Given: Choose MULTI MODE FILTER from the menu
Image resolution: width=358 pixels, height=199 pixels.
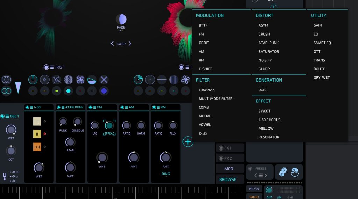Looking at the screenshot, I should pyautogui.click(x=215, y=99).
